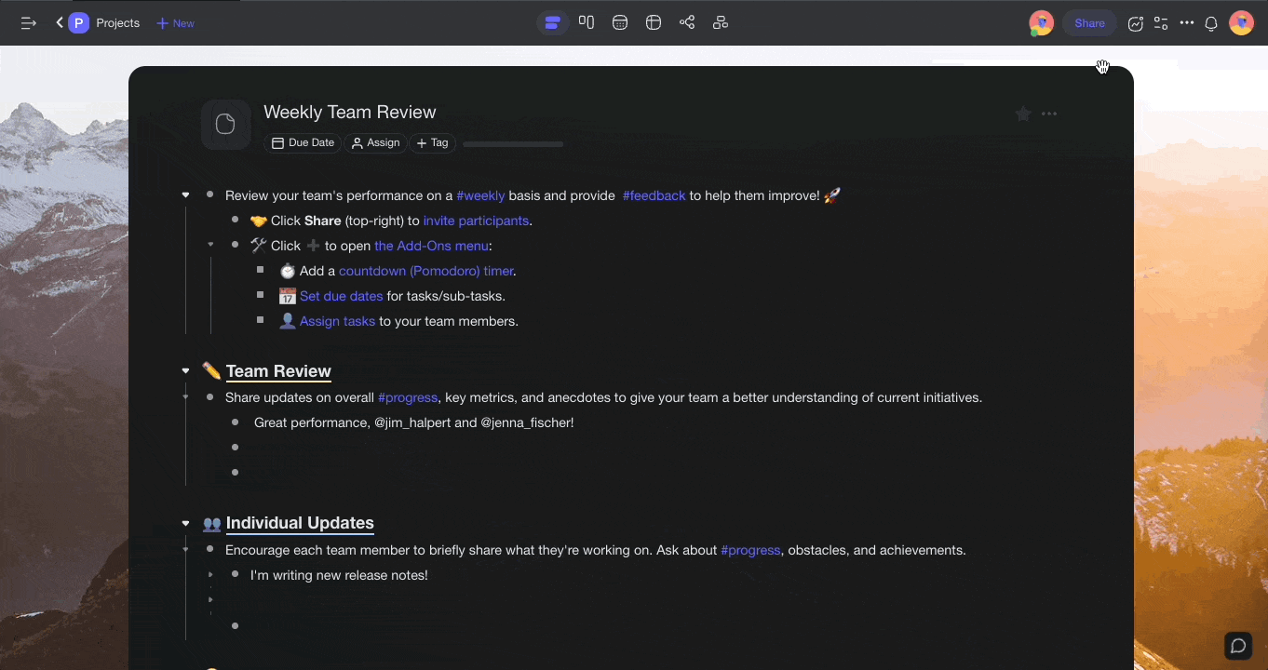Collapse the Team Review section
Viewport: 1268px width, 670px height.
tap(185, 369)
